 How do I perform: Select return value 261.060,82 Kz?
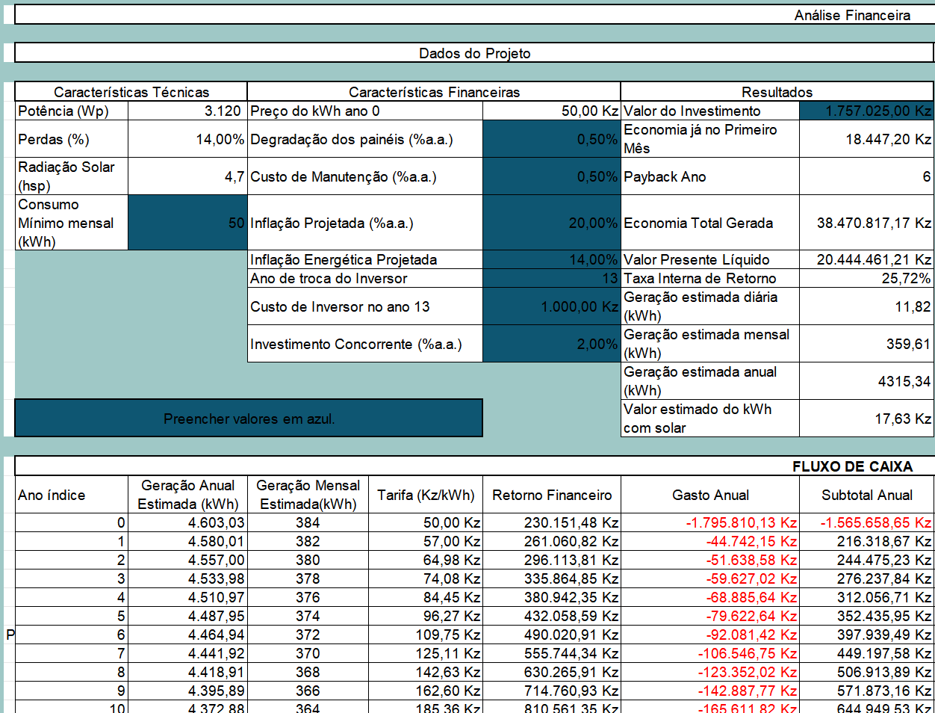[x=552, y=541]
